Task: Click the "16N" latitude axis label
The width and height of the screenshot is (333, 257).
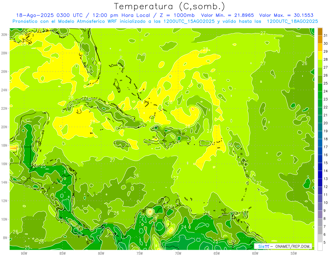Action: click(x=4, y=164)
